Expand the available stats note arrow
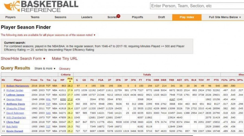244x136 pixels. tap(95, 35)
